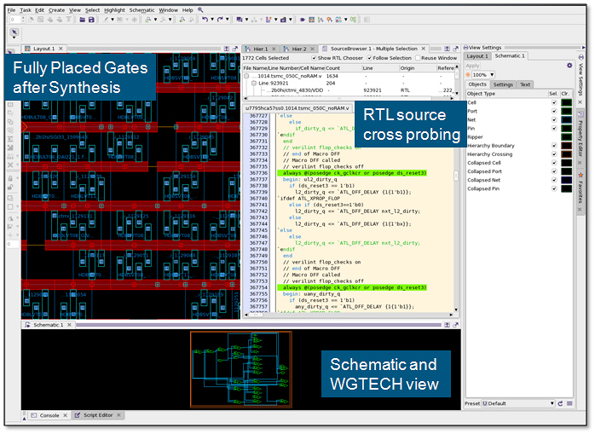Click the source code horizontal scrollbar

[x=348, y=315]
